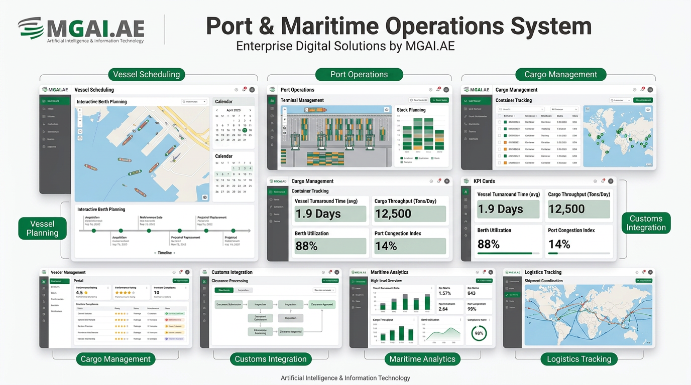Select highlighted item in top Cargo Management sidebar
691x385 pixels.
click(477, 101)
